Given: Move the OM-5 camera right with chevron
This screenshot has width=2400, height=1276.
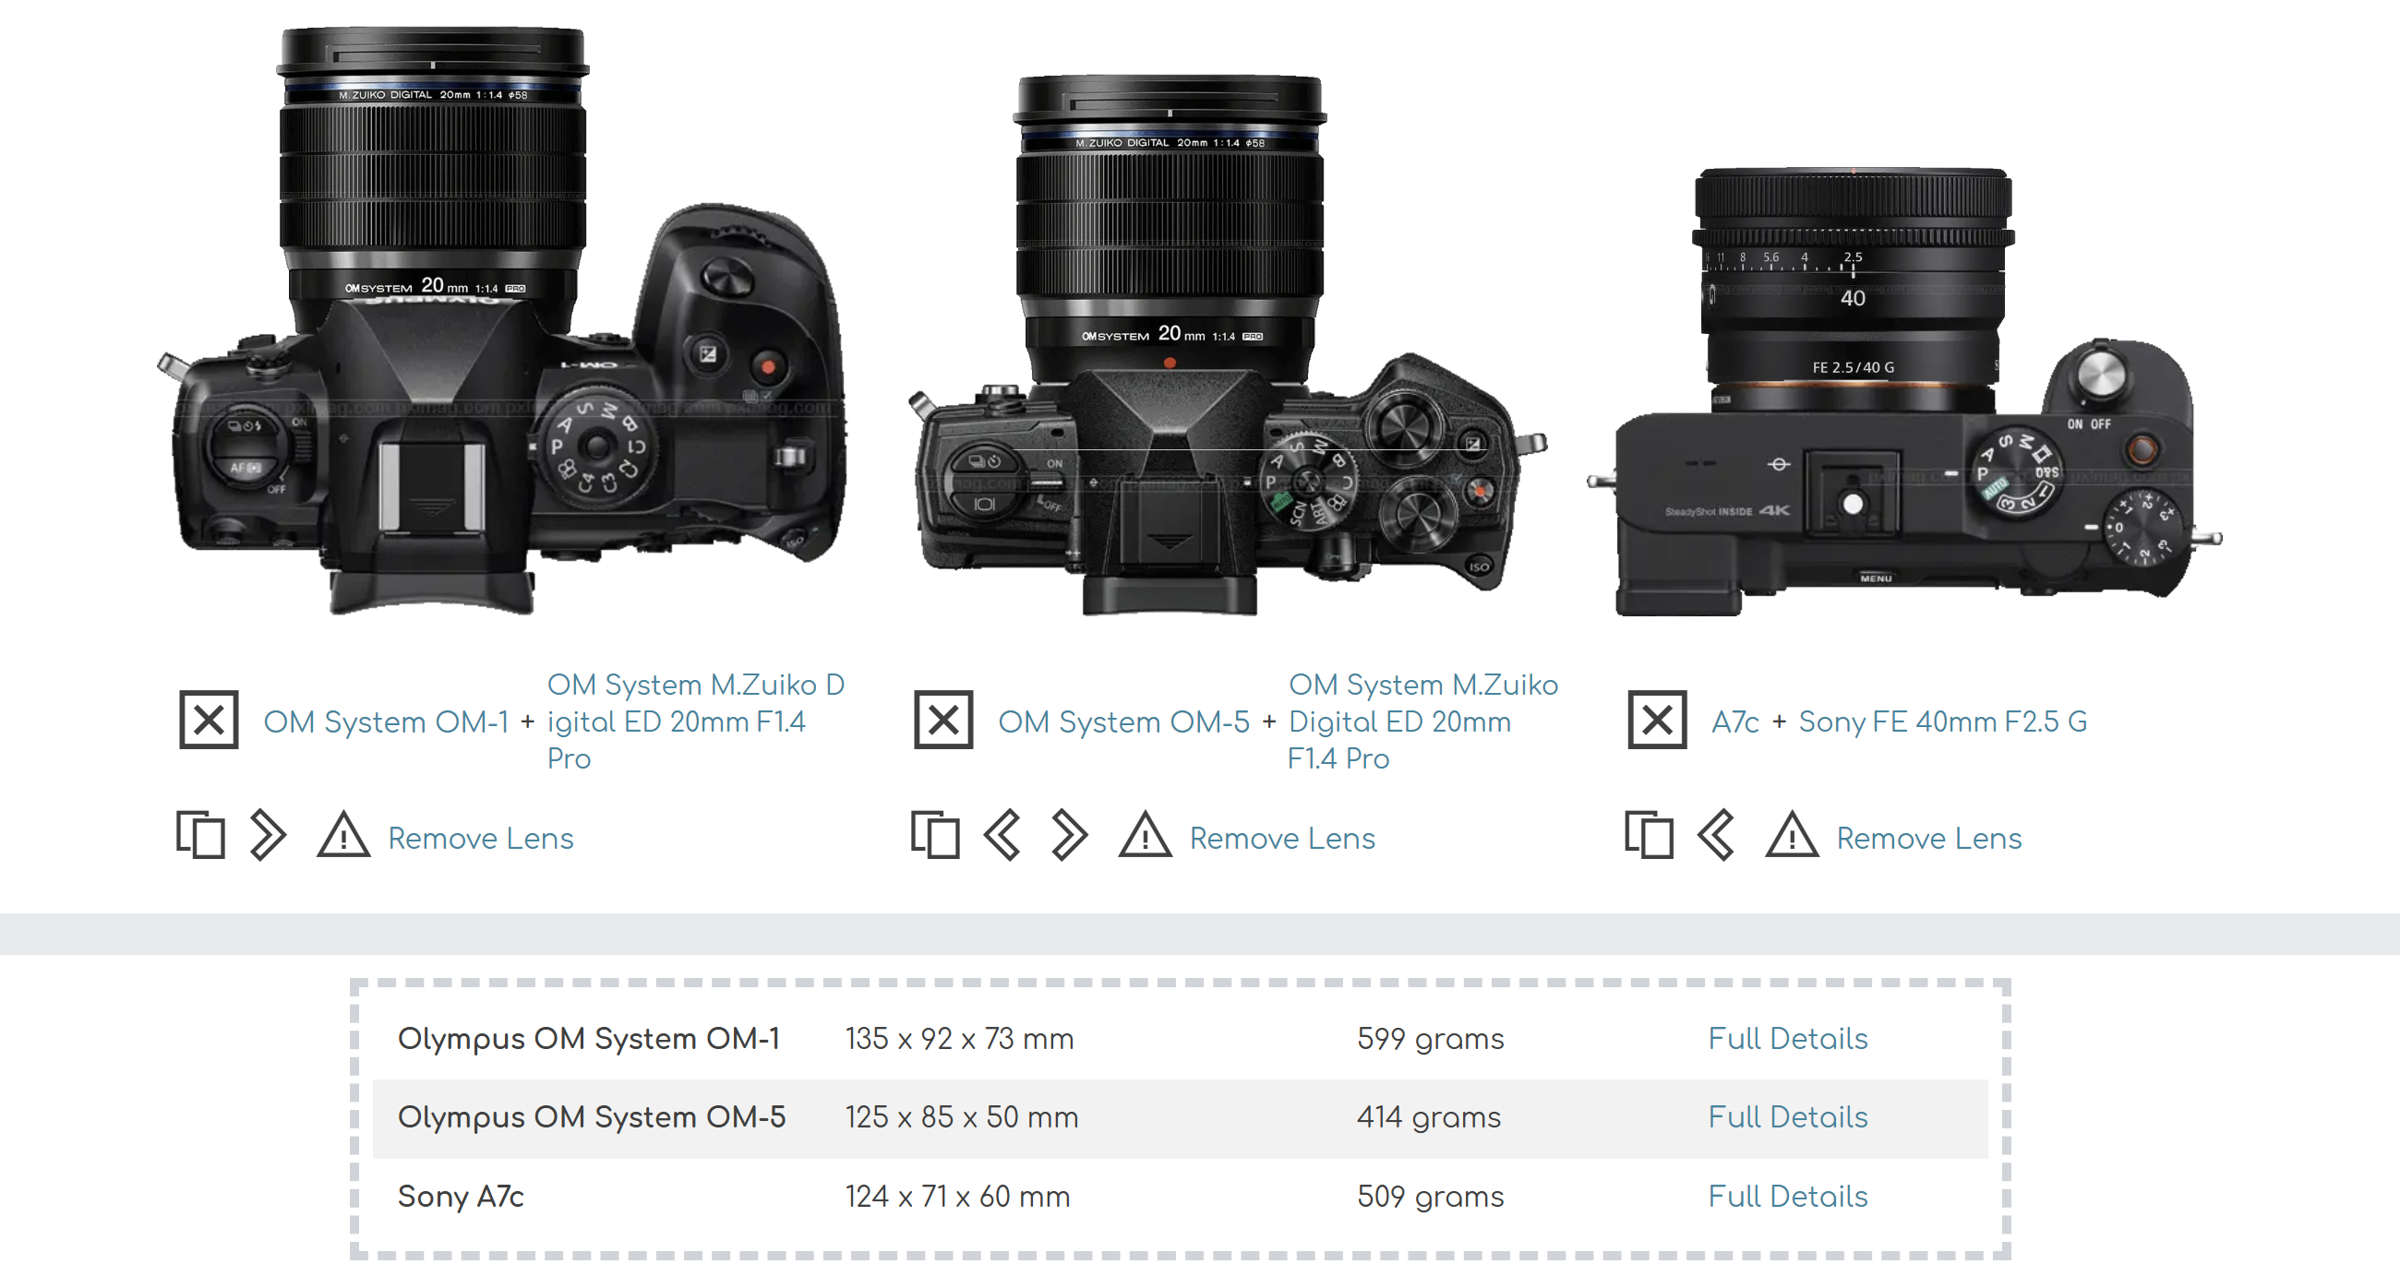Looking at the screenshot, I should tap(1070, 835).
